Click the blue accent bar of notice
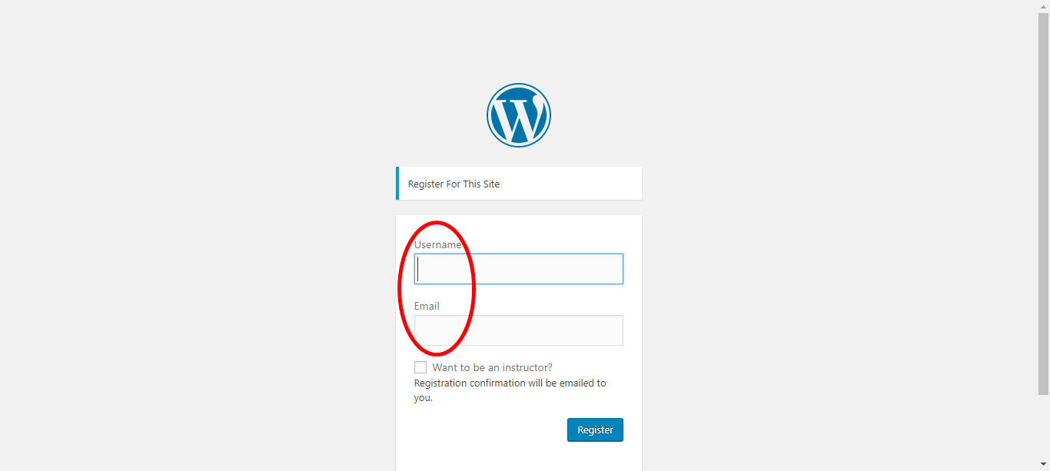Viewport: 1050px width, 471px height. pos(397,184)
